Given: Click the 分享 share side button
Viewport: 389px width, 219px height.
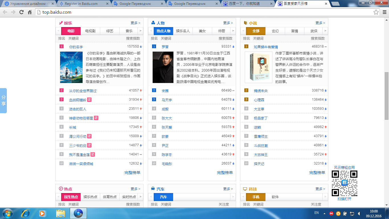Looking at the screenshot, I should click(x=3, y=101).
